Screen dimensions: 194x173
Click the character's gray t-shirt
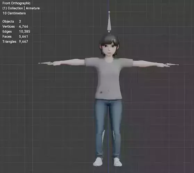109,78
